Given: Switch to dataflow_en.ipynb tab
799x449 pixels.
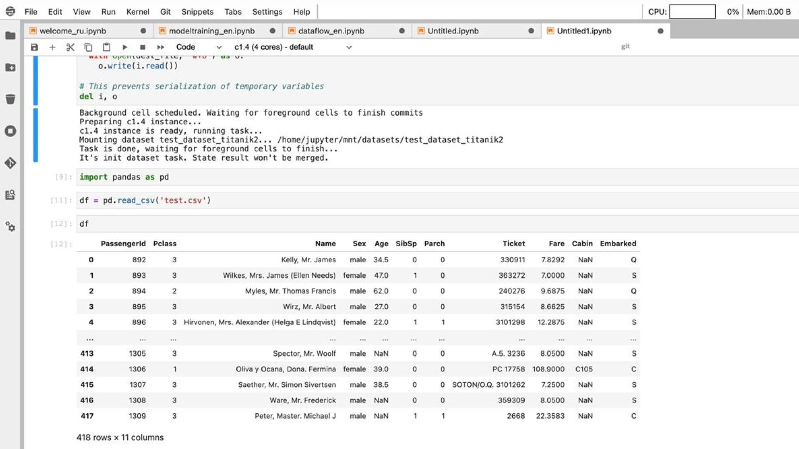Looking at the screenshot, I should click(x=347, y=31).
